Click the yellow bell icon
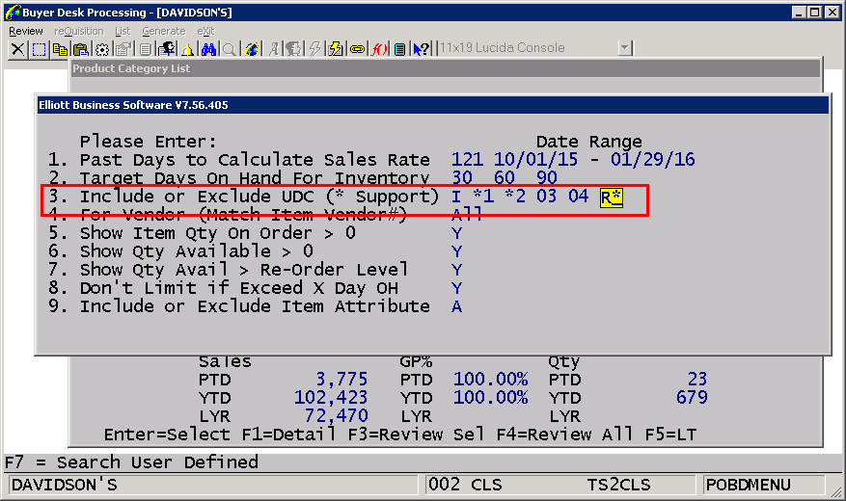This screenshot has width=846, height=501. click(x=188, y=49)
